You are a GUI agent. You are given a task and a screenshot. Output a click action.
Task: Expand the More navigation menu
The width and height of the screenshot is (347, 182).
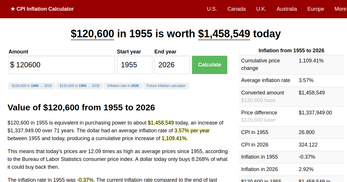click(x=340, y=9)
